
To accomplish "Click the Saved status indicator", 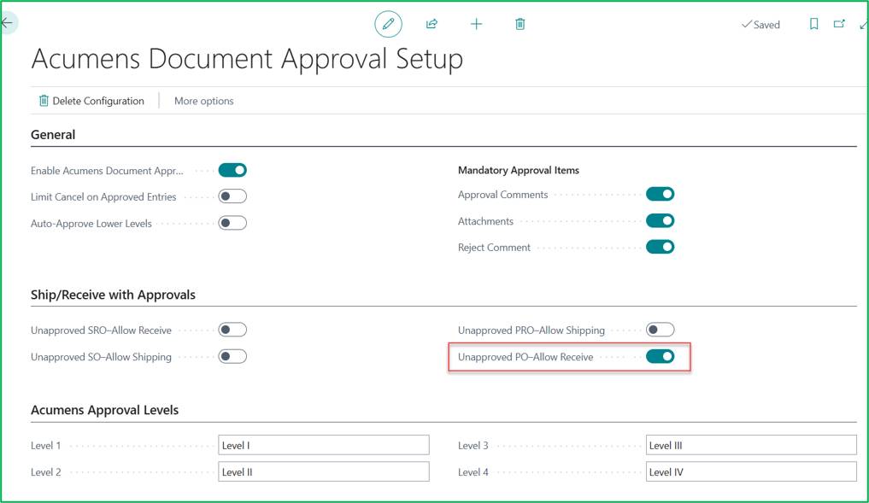I will point(760,25).
